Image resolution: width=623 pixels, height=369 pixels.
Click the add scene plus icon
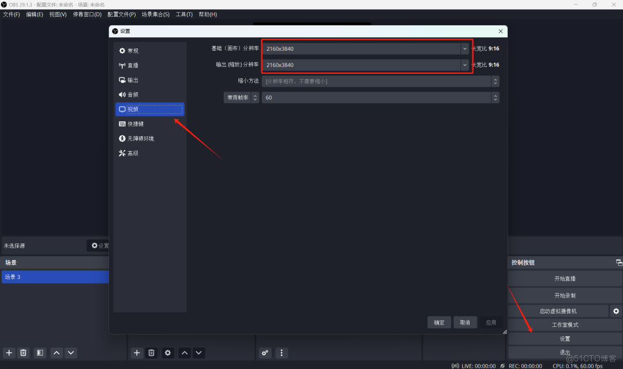tap(8, 352)
